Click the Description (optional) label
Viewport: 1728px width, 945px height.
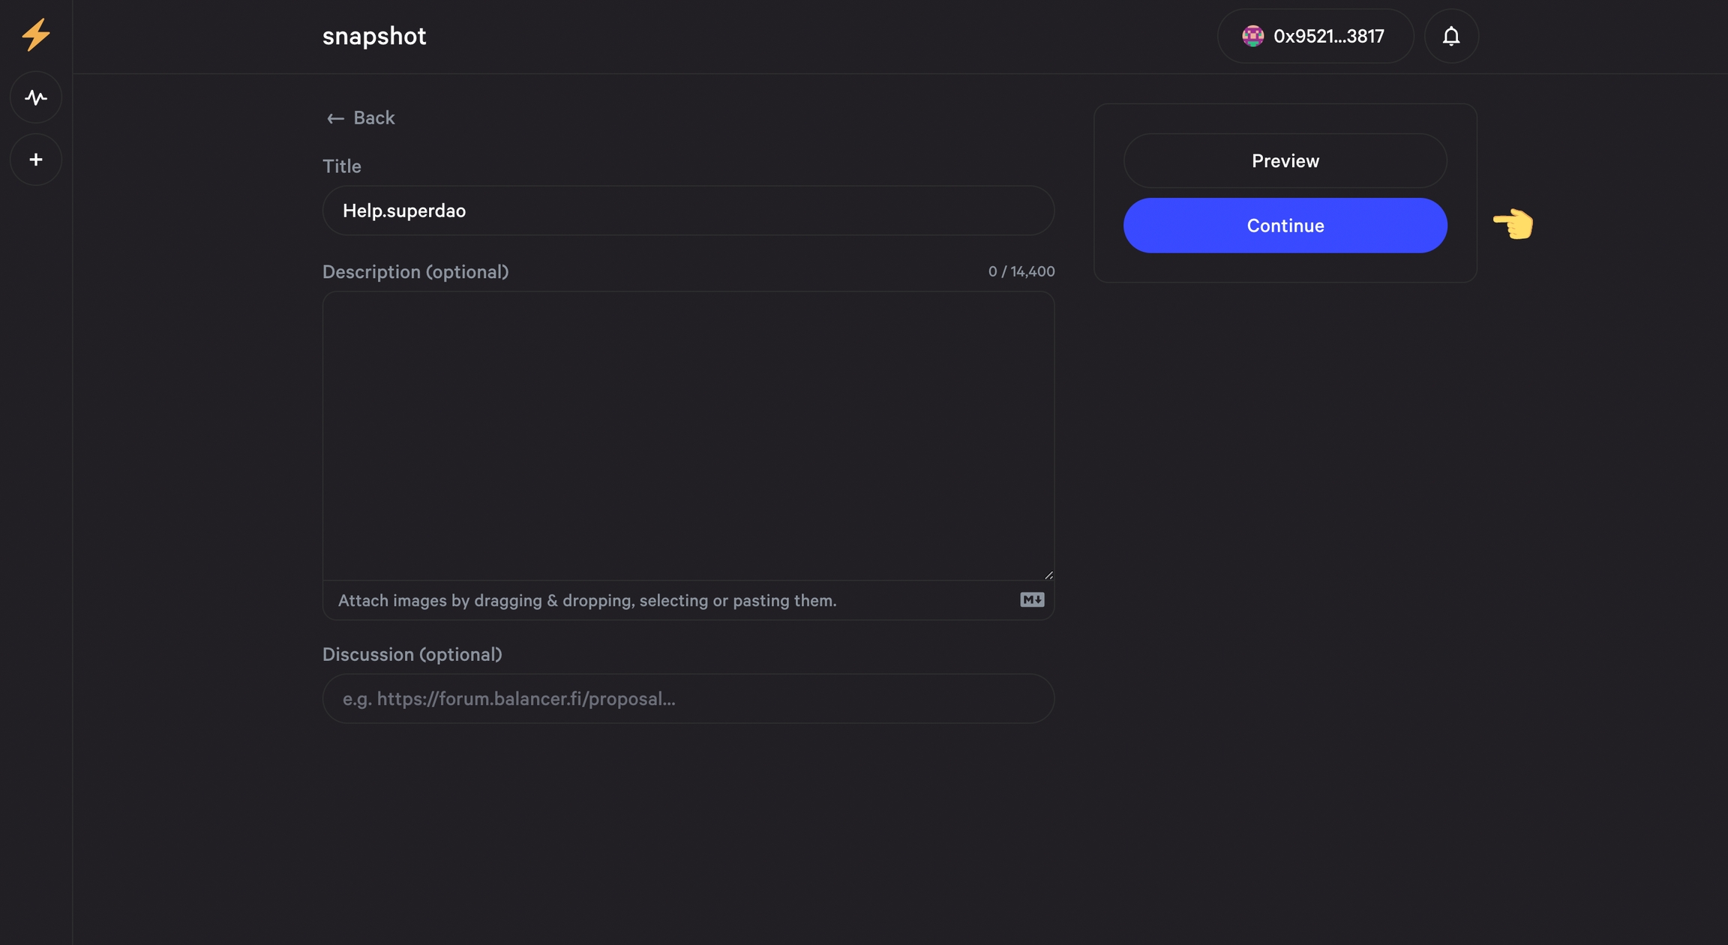[x=415, y=271]
